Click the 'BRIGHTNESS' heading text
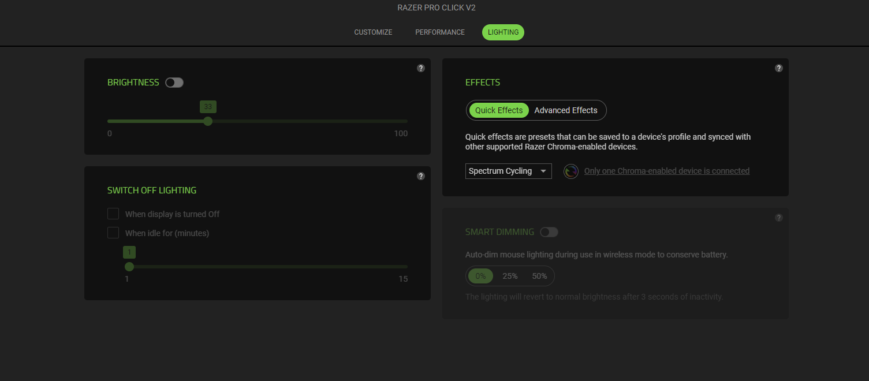The height and width of the screenshot is (381, 869). (x=133, y=83)
